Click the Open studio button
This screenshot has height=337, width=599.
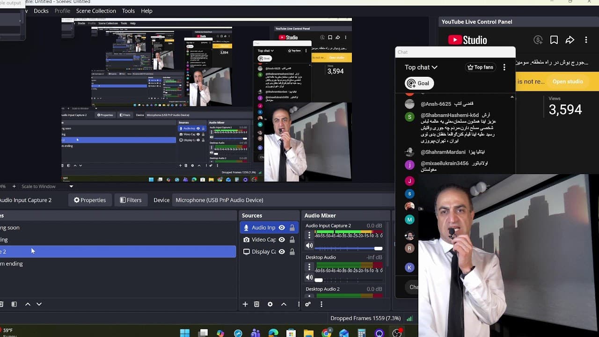[567, 81]
